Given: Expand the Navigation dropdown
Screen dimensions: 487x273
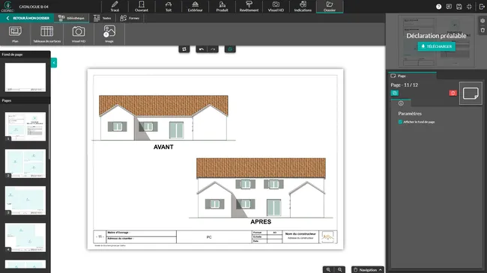Looking at the screenshot, I should coord(368,269).
